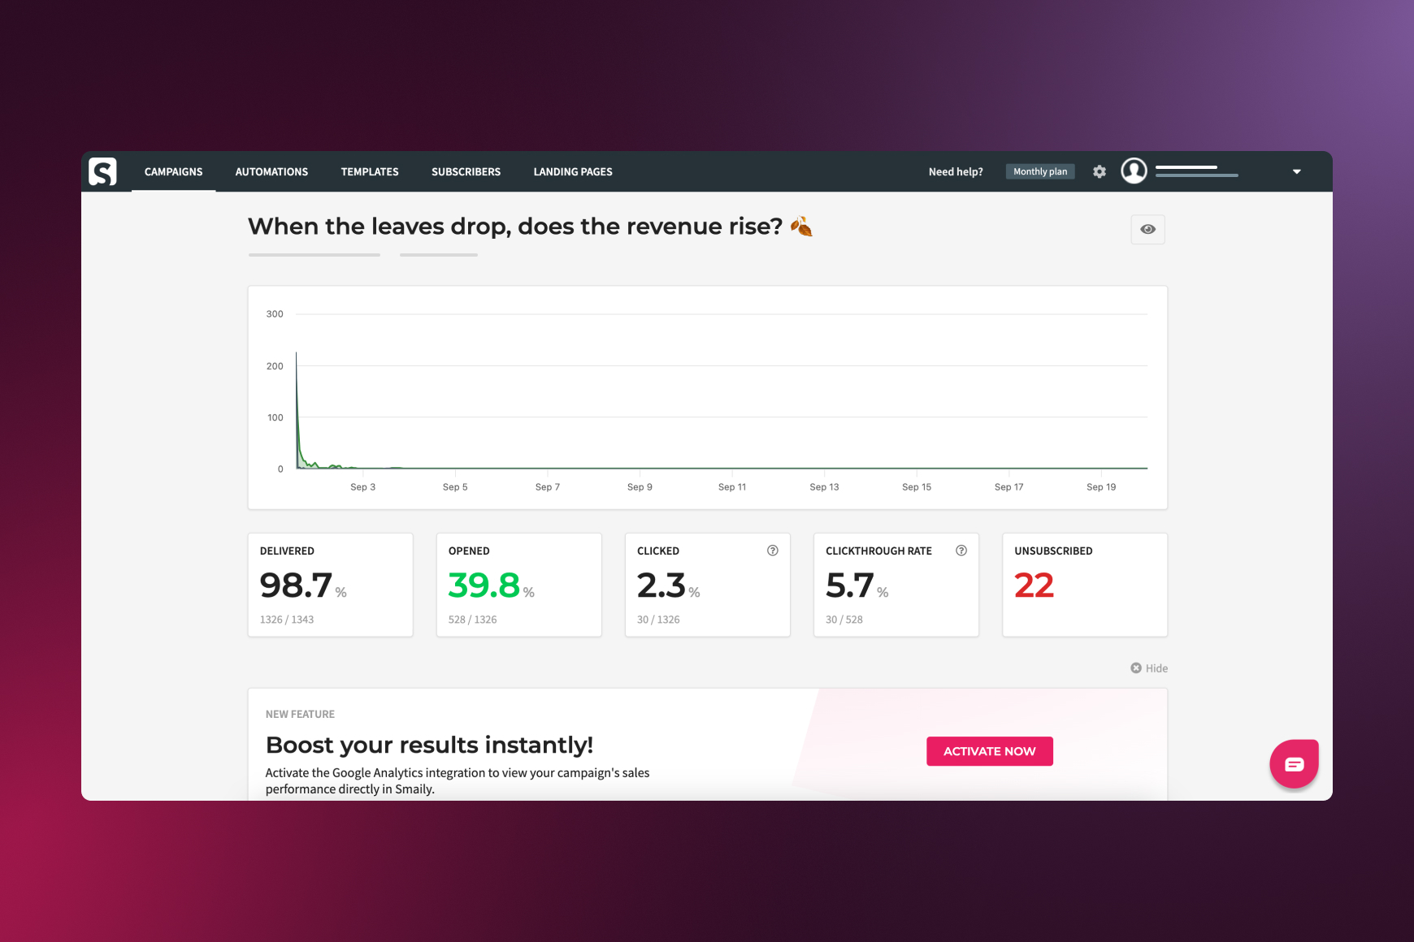Open the Campaigns tab
Viewport: 1414px width, 942px height.
click(x=173, y=171)
